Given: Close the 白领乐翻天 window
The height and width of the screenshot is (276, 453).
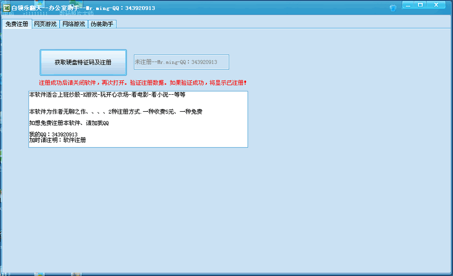Looking at the screenshot, I should pos(436,5).
